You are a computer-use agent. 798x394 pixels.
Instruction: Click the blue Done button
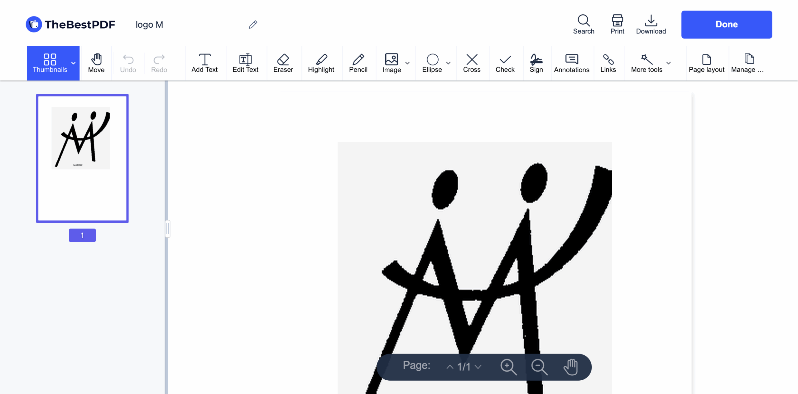click(726, 25)
